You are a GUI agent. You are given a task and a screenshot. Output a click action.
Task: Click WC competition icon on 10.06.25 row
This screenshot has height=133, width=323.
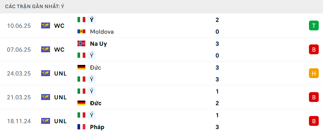(45, 26)
